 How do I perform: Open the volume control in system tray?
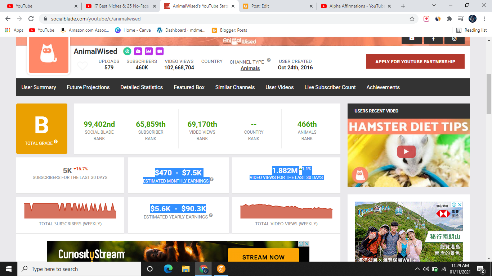click(x=426, y=269)
